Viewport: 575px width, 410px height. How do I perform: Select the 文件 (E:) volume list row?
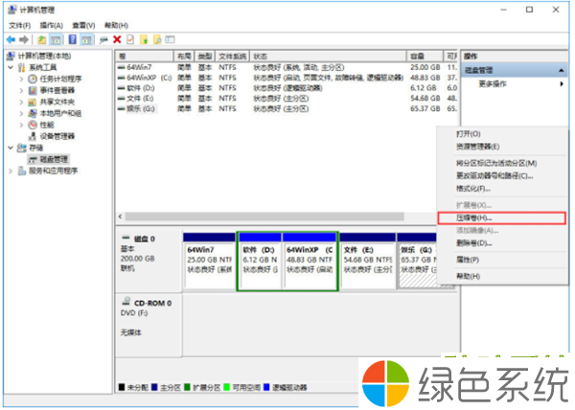pyautogui.click(x=287, y=99)
